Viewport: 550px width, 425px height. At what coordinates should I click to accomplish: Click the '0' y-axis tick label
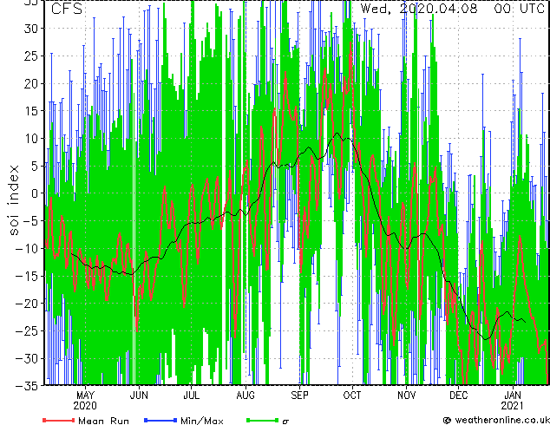35,193
